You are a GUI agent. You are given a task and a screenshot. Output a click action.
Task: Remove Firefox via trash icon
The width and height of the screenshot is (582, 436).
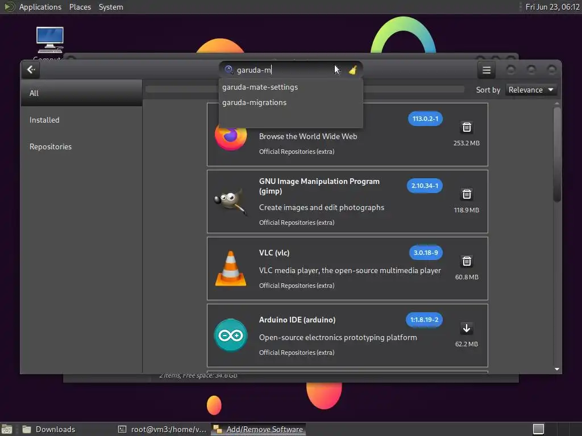click(x=467, y=128)
